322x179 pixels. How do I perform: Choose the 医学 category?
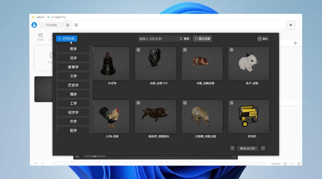[73, 131]
